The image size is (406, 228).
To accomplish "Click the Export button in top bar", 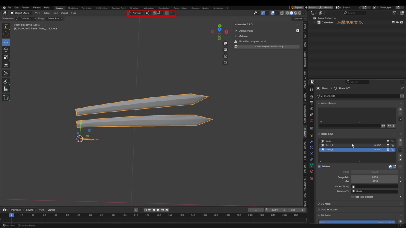I will point(297,8).
